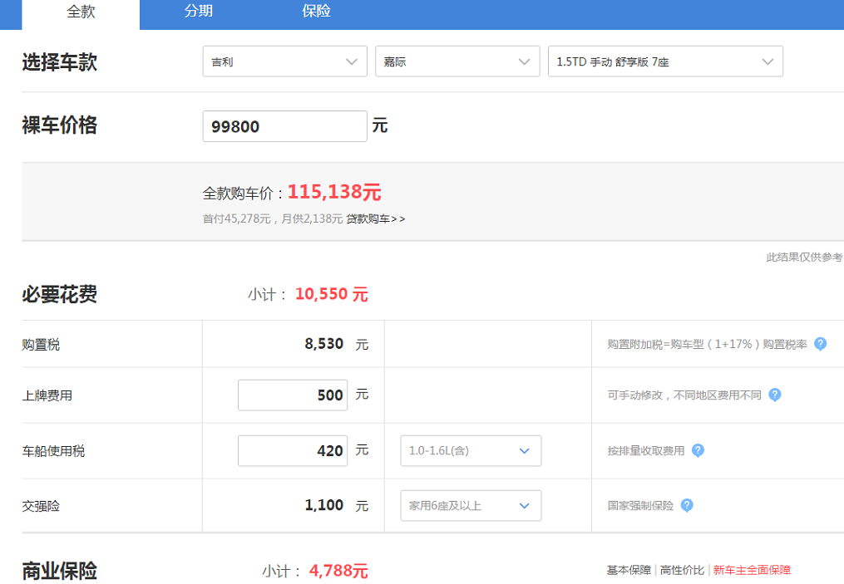The width and height of the screenshot is (844, 584).
Task: Open the 家用6座及以上 seat dropdown
Action: (x=471, y=505)
